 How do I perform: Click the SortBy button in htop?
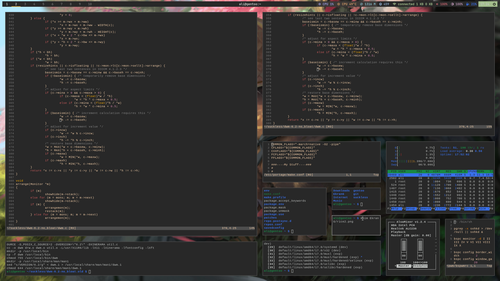[x=469, y=209]
